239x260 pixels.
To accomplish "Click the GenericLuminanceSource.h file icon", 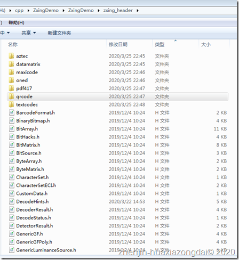I will click(12, 250).
